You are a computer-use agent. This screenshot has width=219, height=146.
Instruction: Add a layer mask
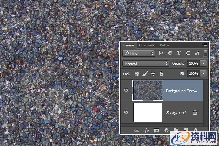pos(157,130)
